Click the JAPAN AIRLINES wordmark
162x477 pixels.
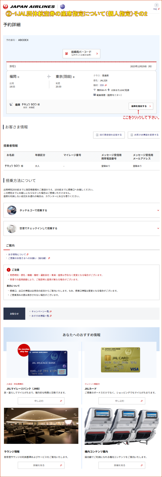32,7
